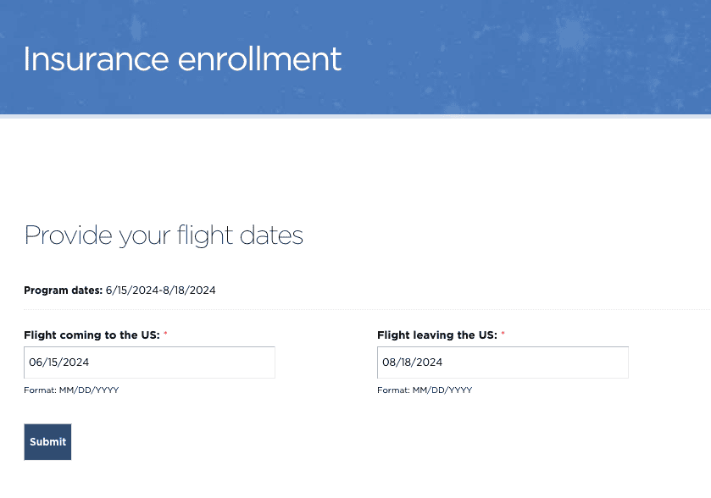Click the "Program dates:" bold label
The width and height of the screenshot is (711, 498).
[x=63, y=290]
